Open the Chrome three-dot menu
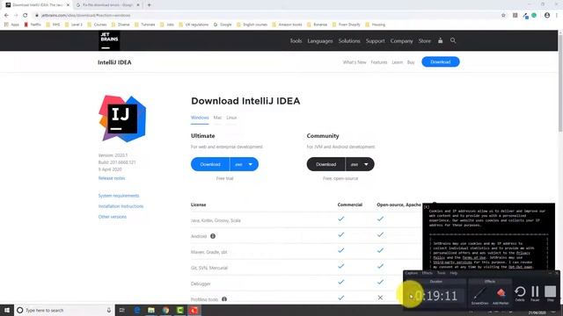This screenshot has width=563, height=316. [557, 16]
